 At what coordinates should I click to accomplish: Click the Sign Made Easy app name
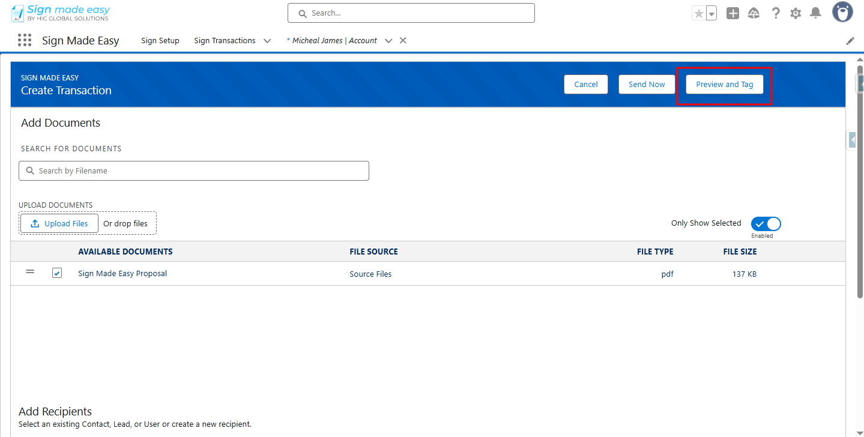(x=80, y=40)
